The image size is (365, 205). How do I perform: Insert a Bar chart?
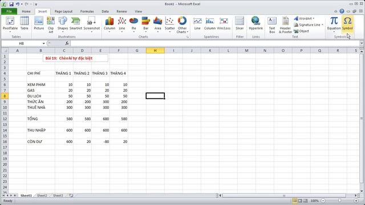(146, 24)
